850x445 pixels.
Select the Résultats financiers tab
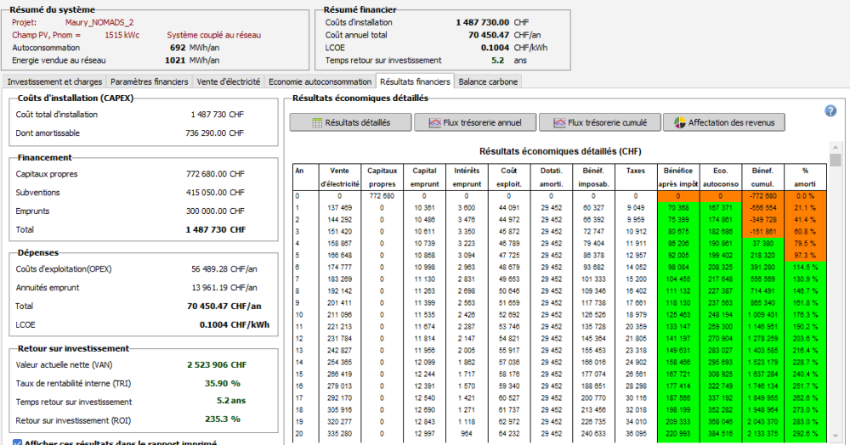[x=415, y=82]
